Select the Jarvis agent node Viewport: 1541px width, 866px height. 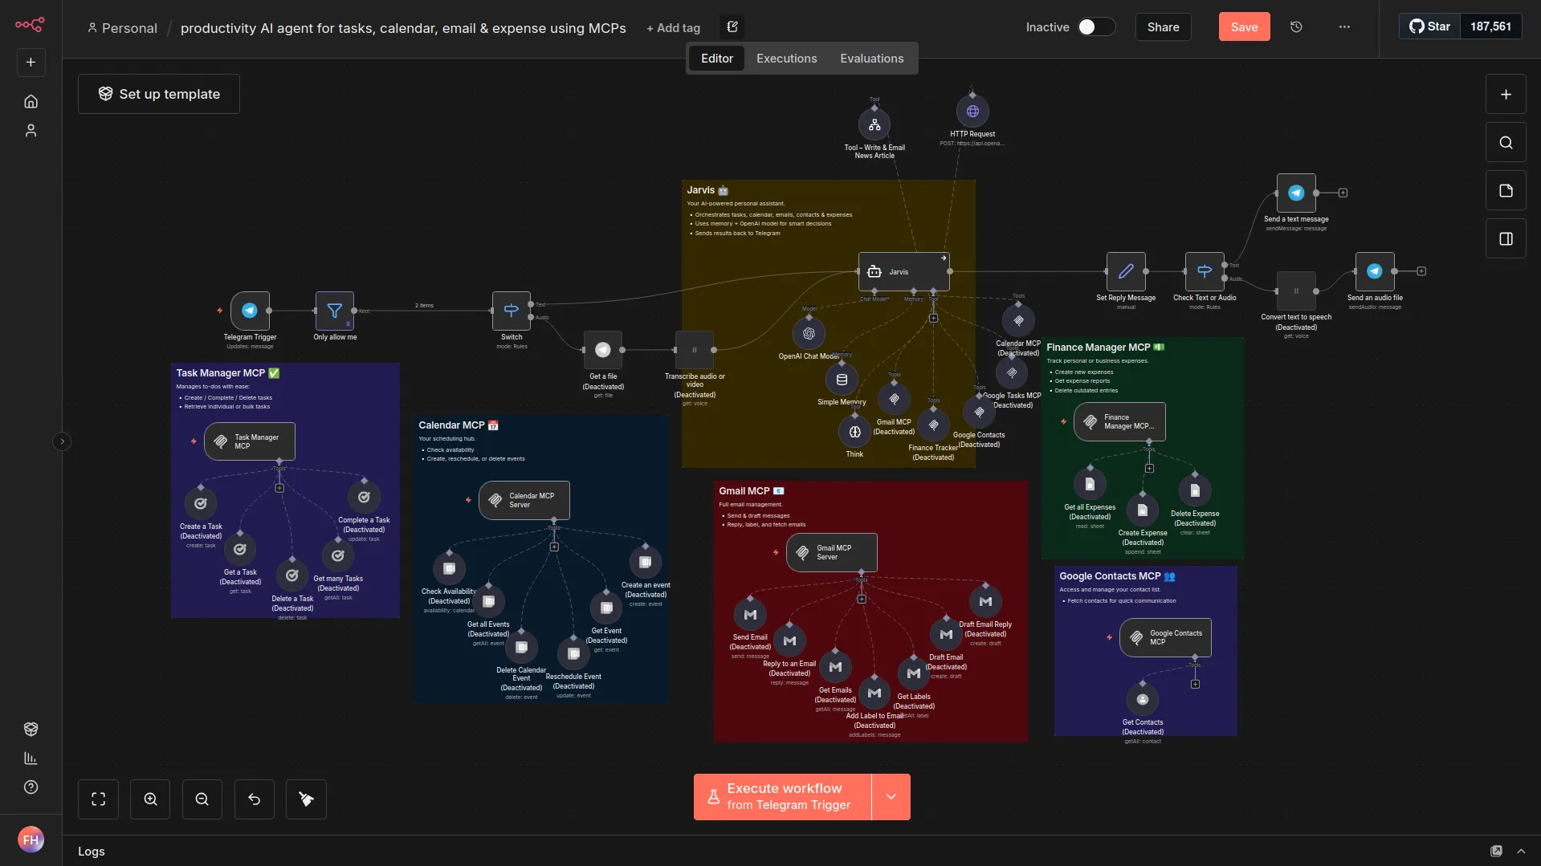904,271
